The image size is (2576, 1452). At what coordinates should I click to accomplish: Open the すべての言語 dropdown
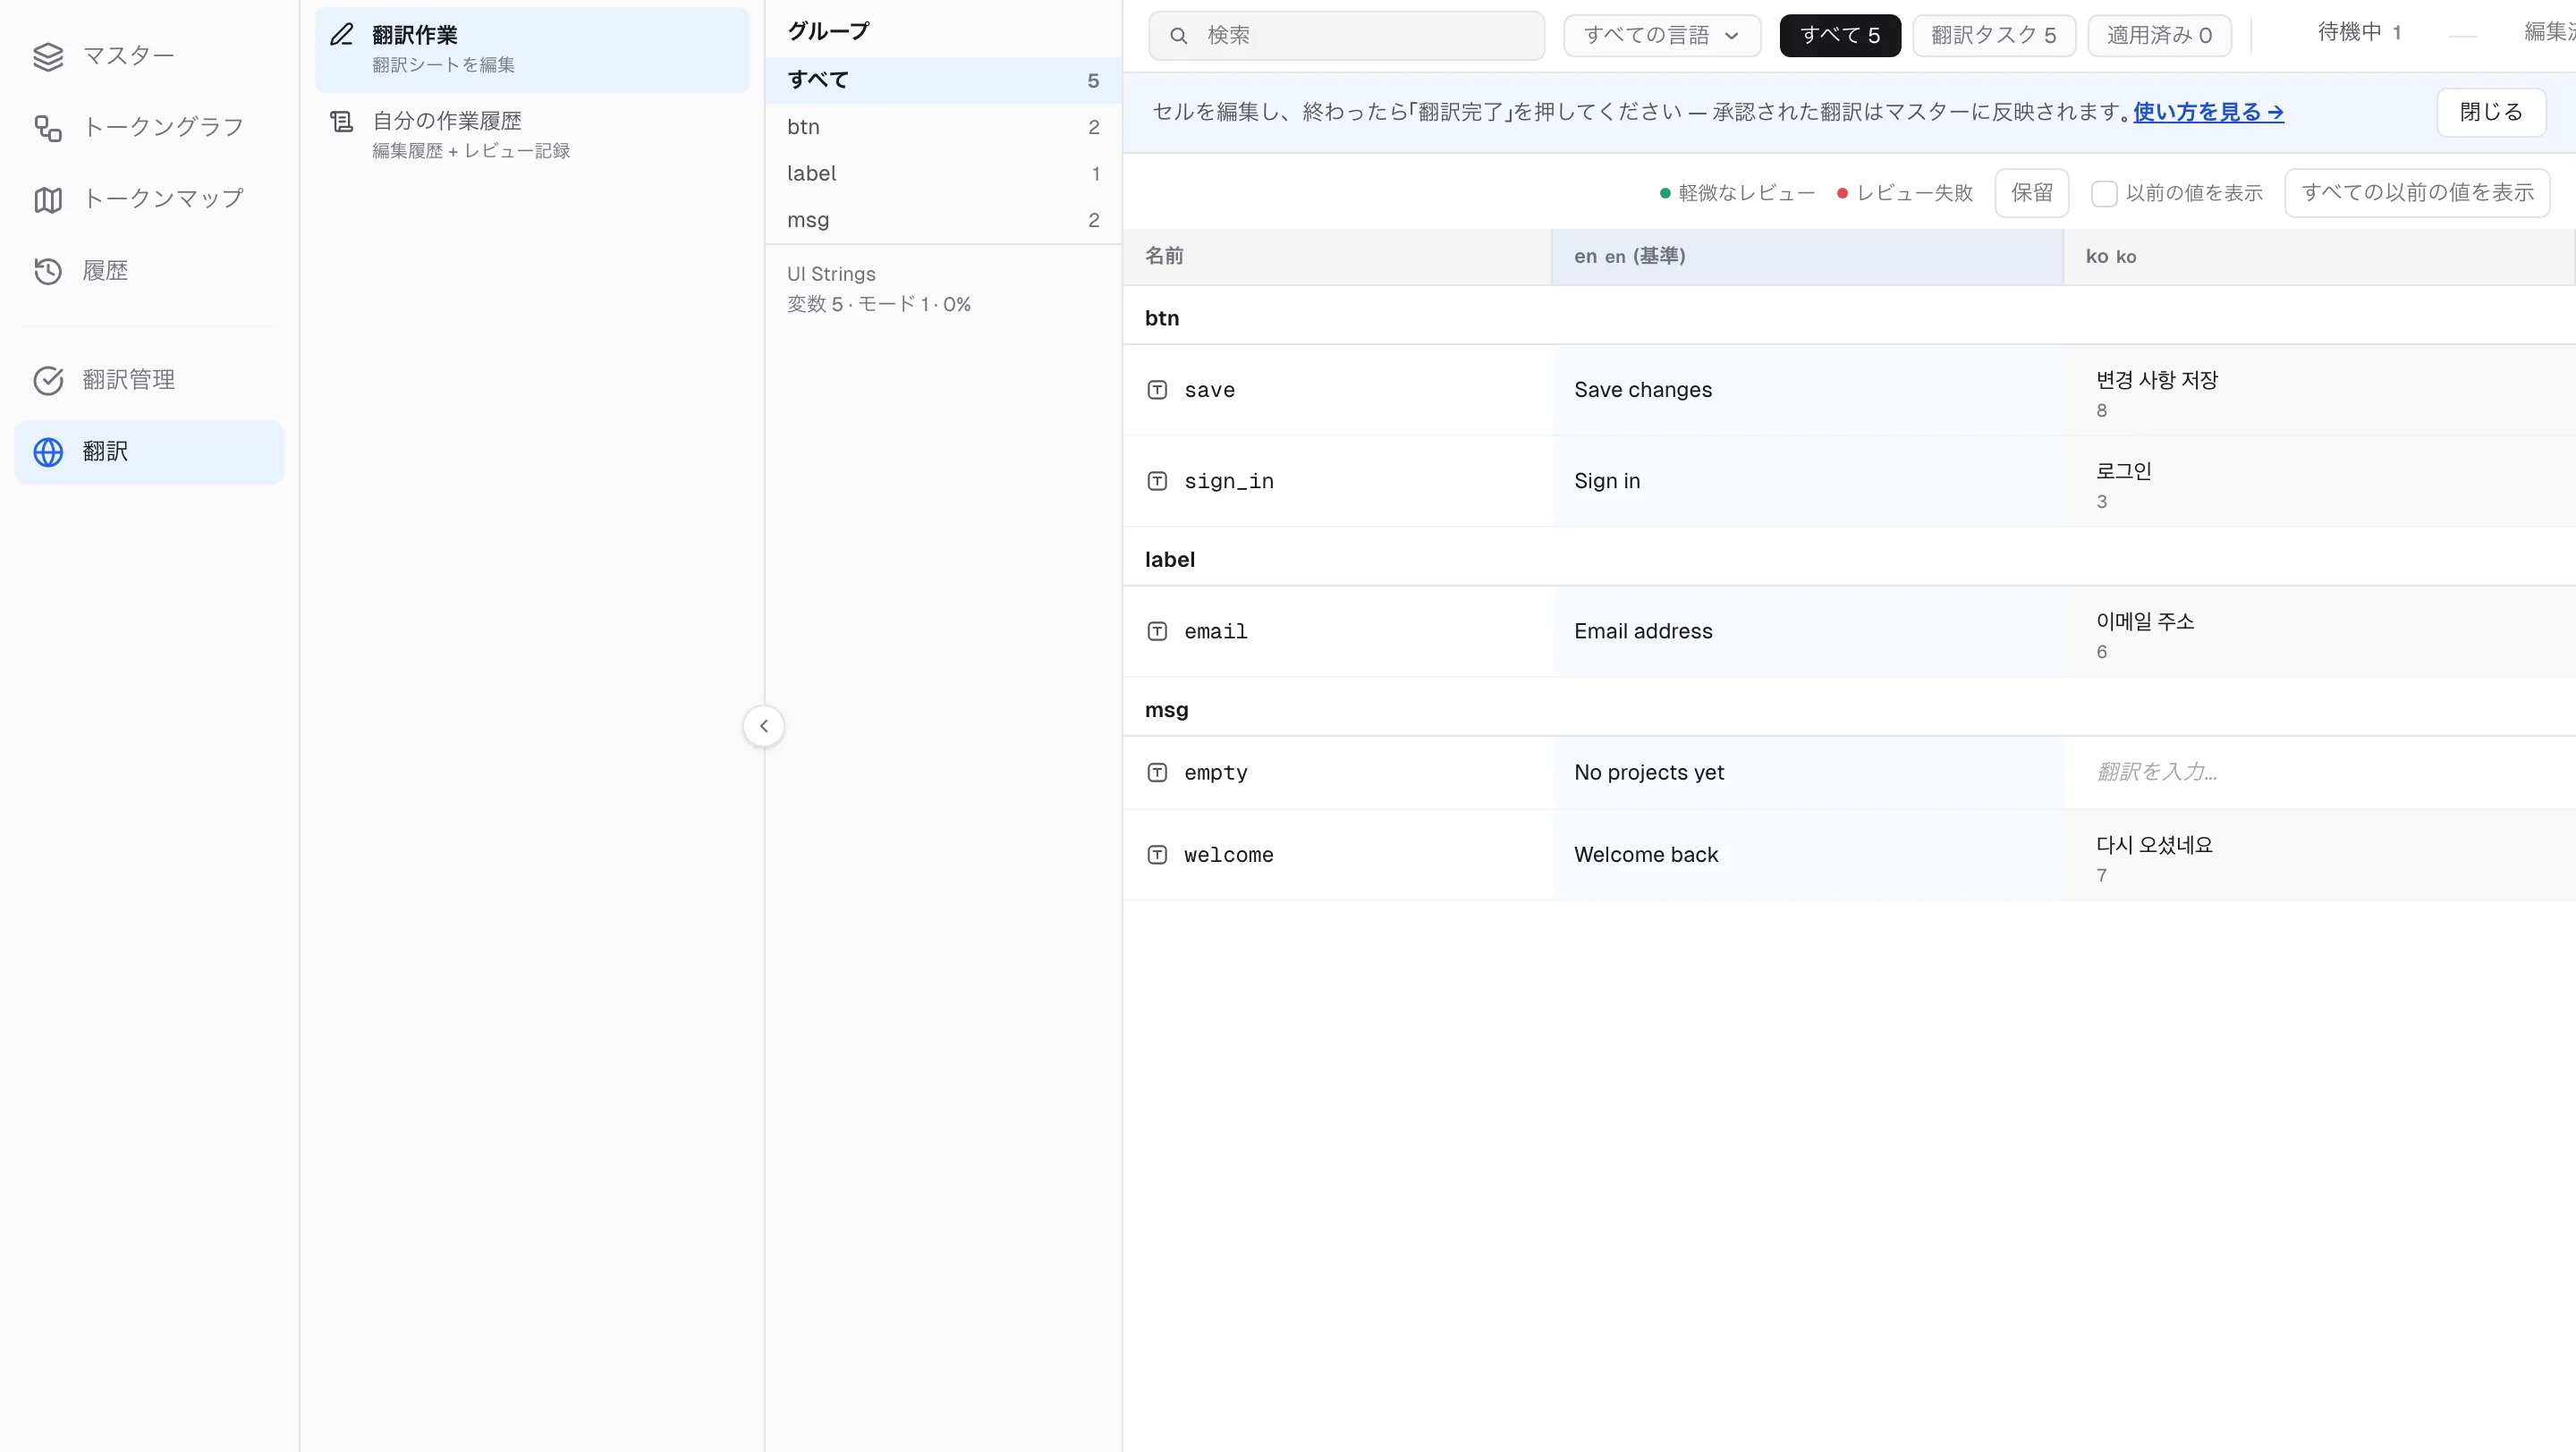(1662, 36)
